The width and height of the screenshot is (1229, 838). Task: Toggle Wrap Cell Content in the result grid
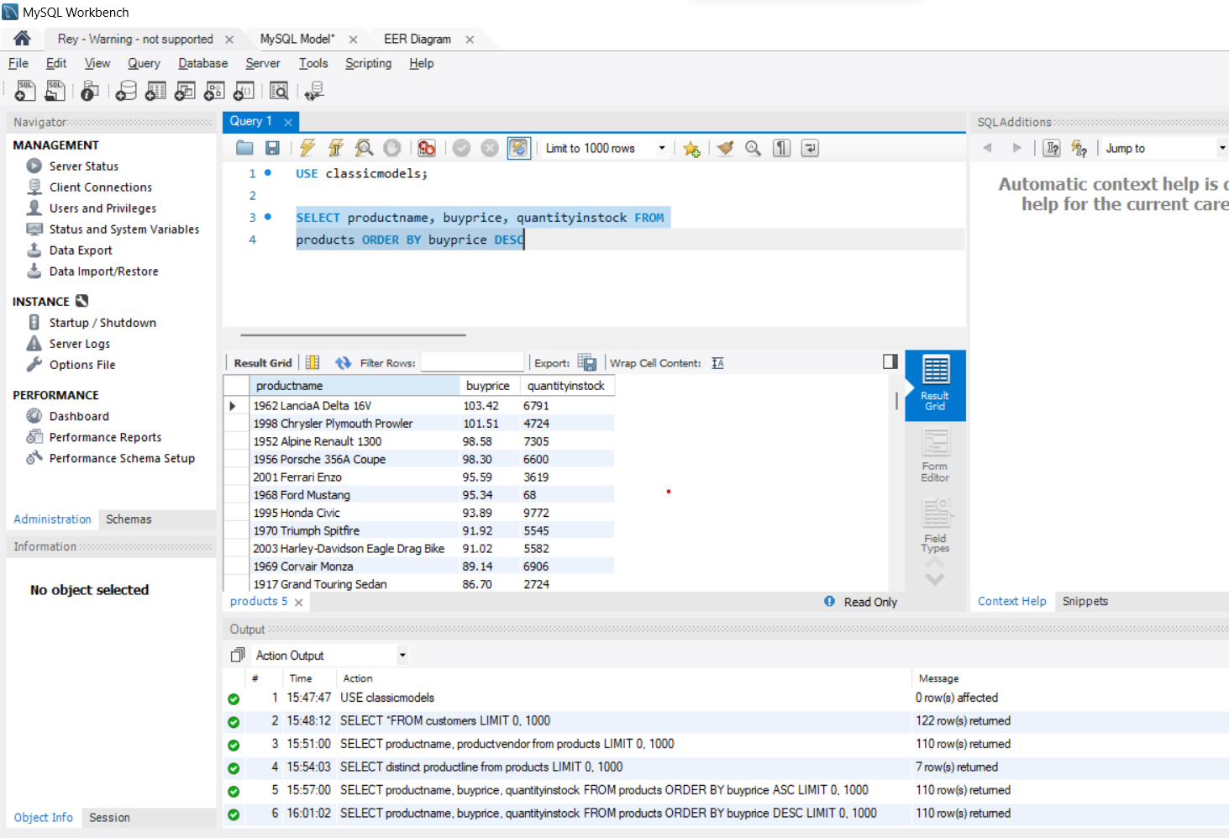click(x=717, y=362)
